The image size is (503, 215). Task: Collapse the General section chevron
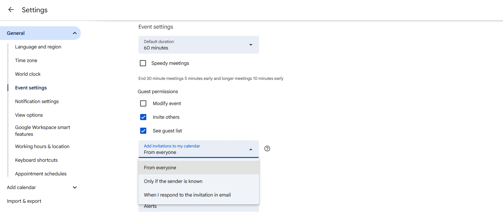75,33
